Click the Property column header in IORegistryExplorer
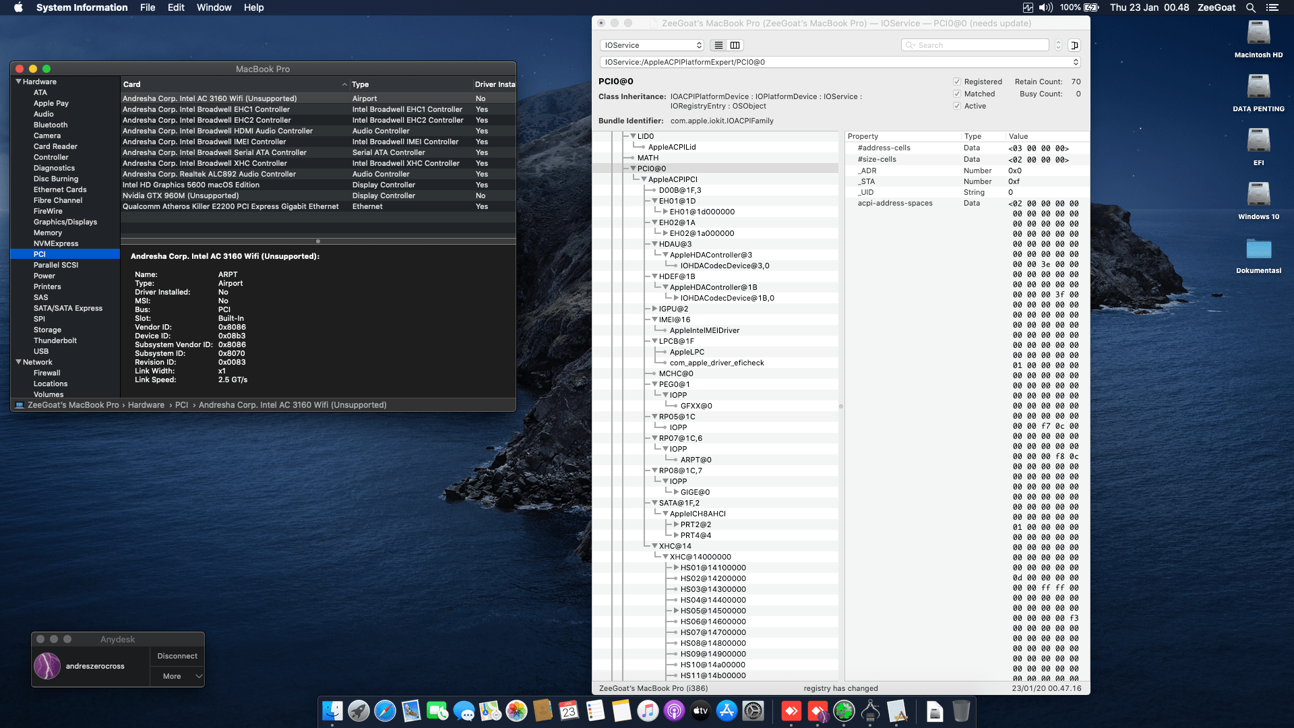 (x=903, y=136)
